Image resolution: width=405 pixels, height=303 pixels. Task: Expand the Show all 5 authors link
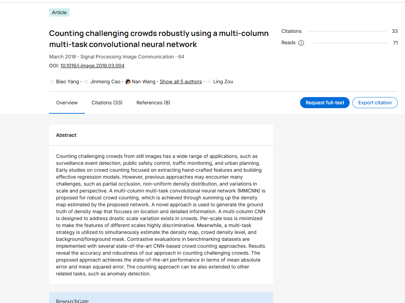(x=181, y=82)
